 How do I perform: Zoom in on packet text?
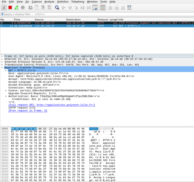110,7
